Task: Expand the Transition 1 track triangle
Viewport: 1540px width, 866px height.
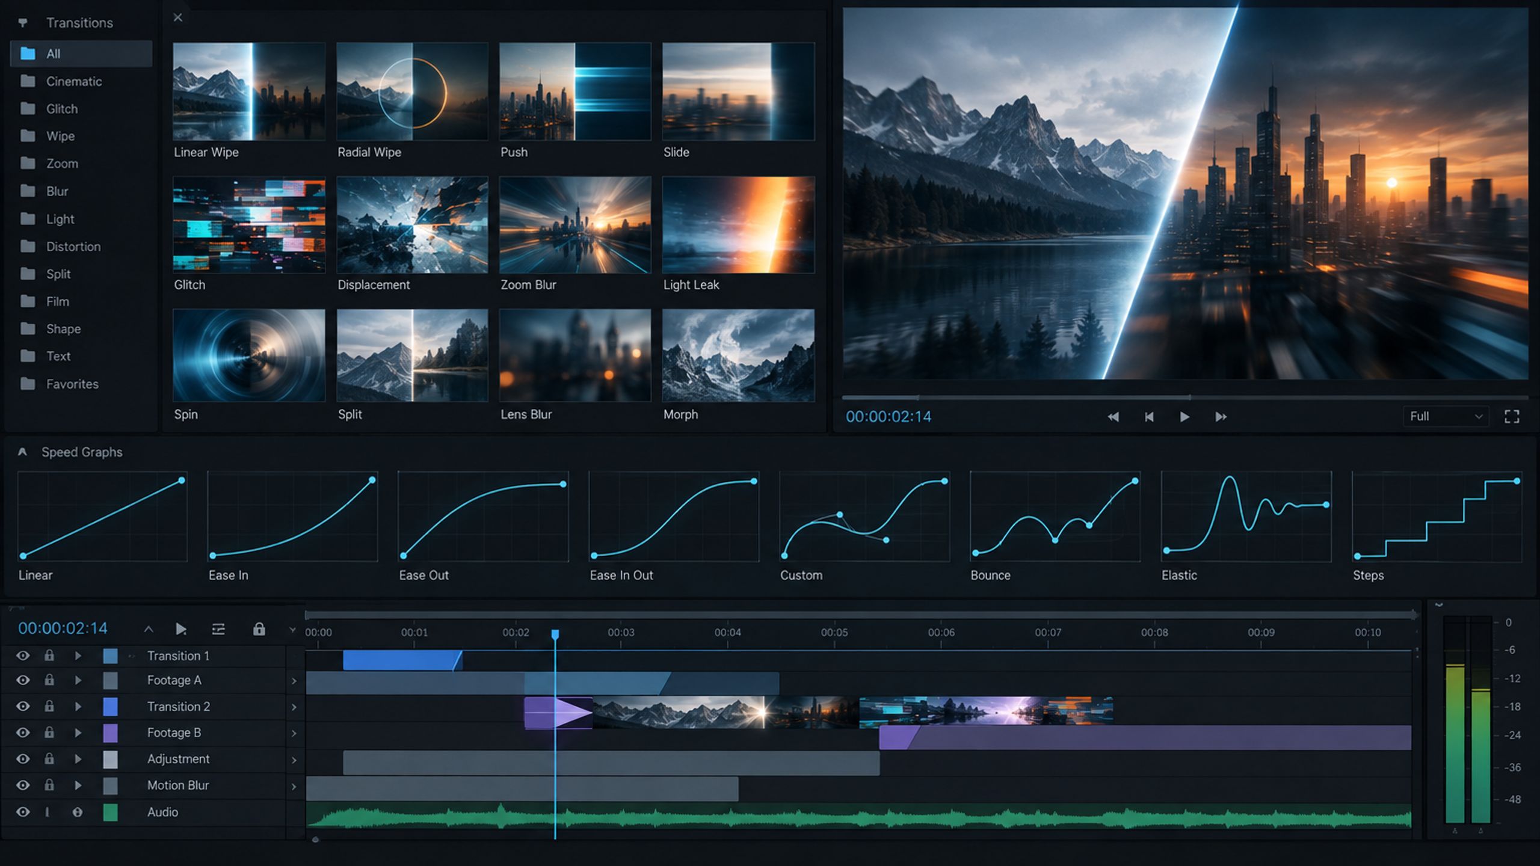Action: click(78, 656)
